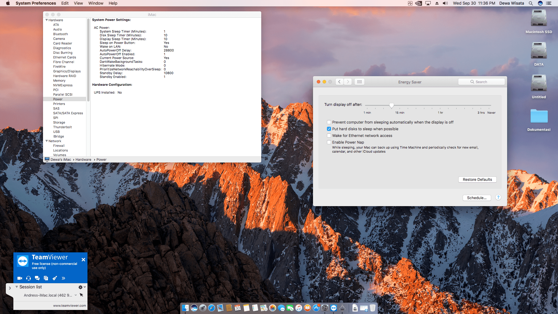Enable Prevent computer from sleeping checkbox
This screenshot has height=314, width=558.
(329, 122)
